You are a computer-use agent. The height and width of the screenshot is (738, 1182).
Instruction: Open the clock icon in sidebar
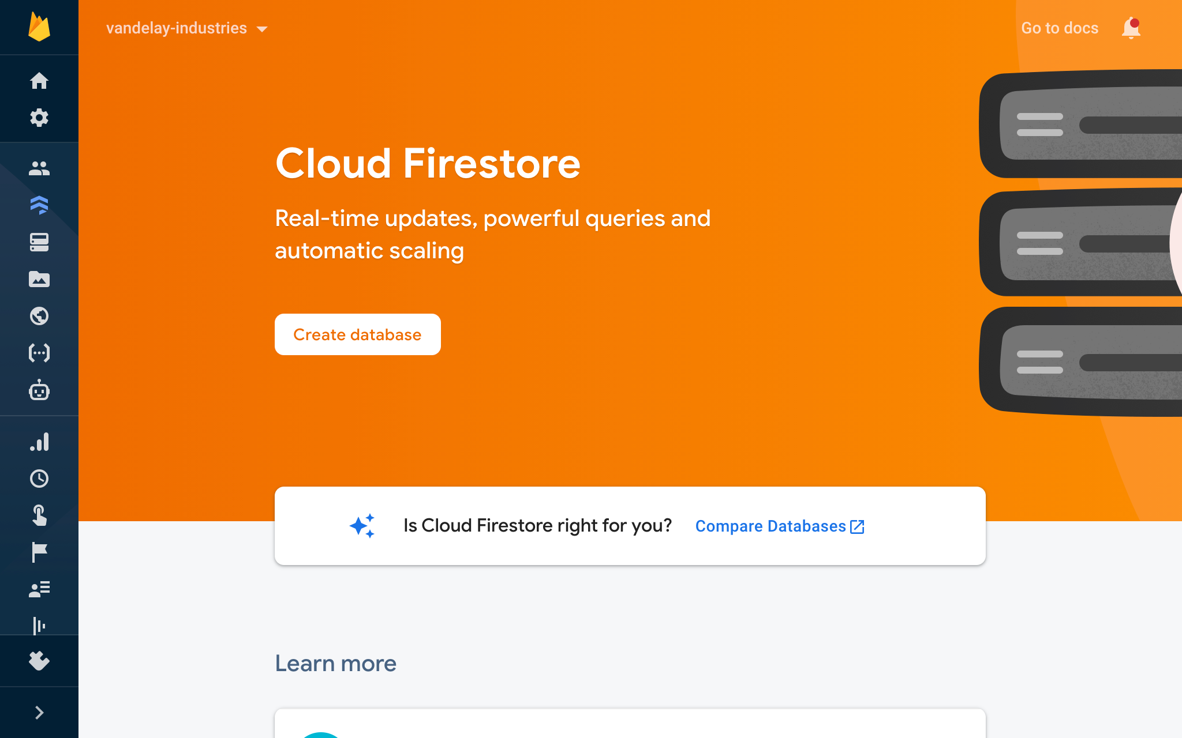click(x=39, y=479)
